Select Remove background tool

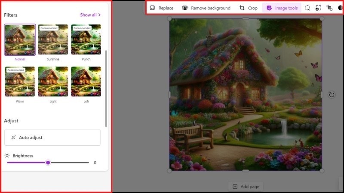point(206,8)
